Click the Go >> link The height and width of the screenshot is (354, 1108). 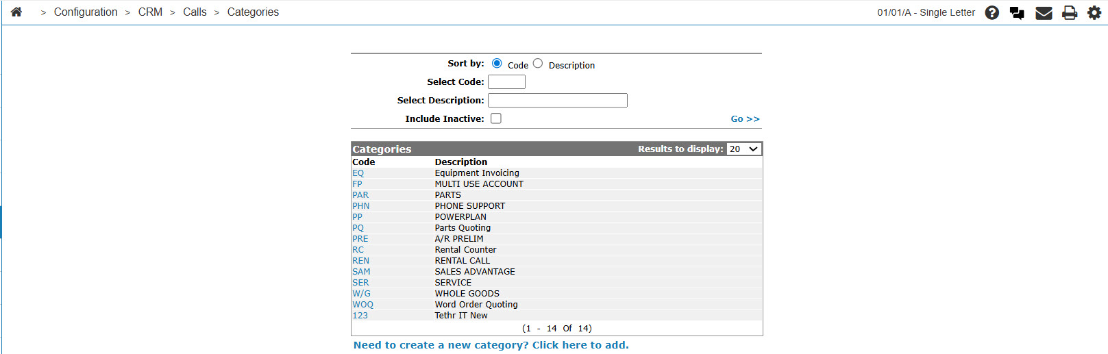(x=745, y=118)
